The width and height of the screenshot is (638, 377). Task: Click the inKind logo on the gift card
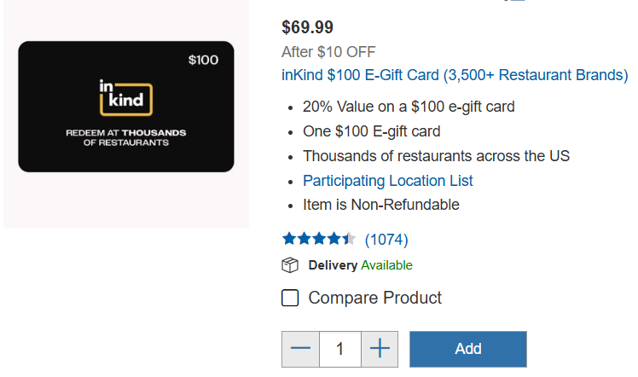pyautogui.click(x=125, y=97)
